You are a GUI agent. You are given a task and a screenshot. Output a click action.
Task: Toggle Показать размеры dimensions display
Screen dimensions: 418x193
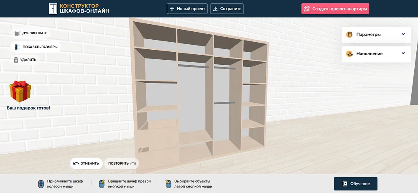pos(36,47)
